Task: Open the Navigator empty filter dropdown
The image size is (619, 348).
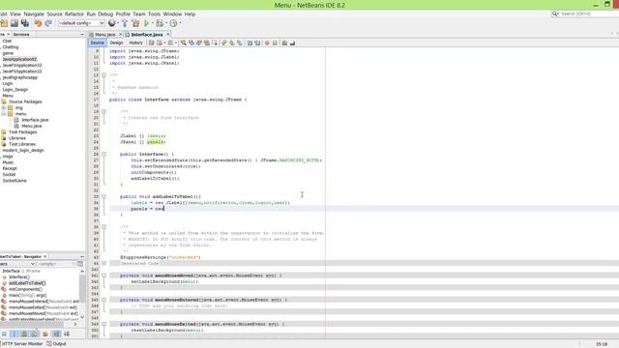Action: tap(56, 264)
